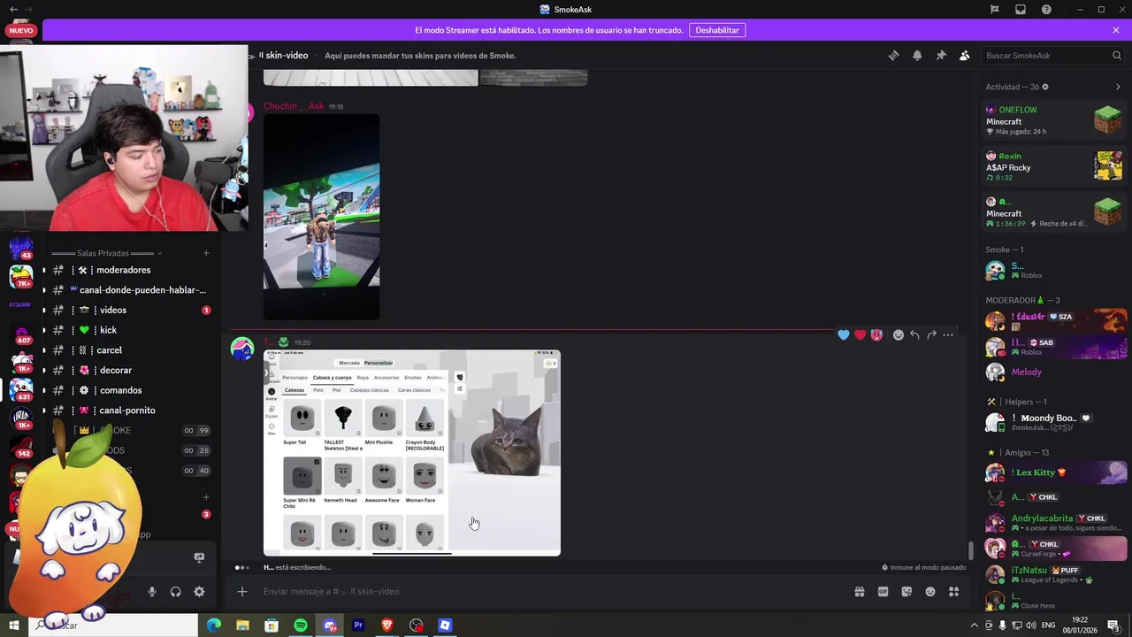Open the decorar channel

130,371
